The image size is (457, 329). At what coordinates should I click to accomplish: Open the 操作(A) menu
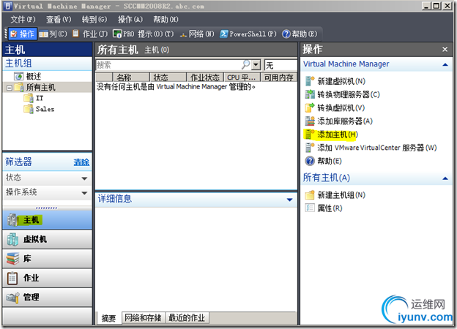pos(130,20)
